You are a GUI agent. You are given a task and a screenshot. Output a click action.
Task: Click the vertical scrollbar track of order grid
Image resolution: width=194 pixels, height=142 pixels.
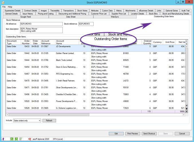pos(187,77)
